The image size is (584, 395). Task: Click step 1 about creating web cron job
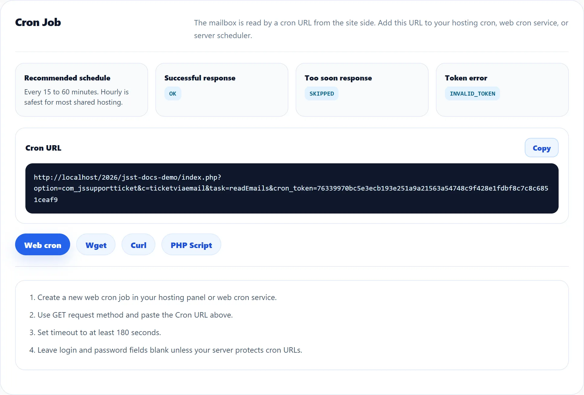(x=153, y=298)
